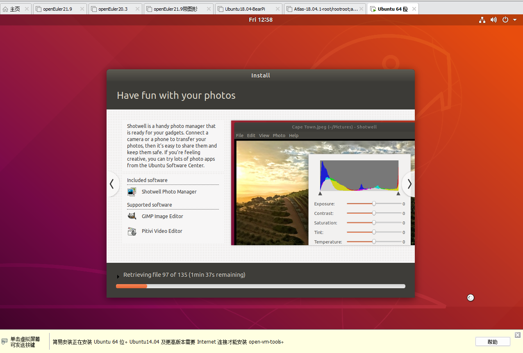Click the 'Supported software' heading

coord(150,205)
